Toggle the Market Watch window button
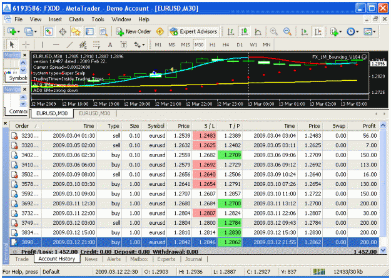 tap(49, 32)
